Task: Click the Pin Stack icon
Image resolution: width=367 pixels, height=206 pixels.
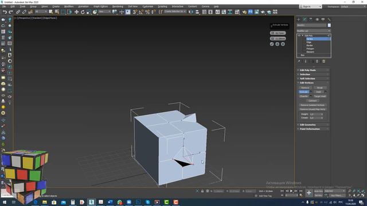Action: (299, 61)
